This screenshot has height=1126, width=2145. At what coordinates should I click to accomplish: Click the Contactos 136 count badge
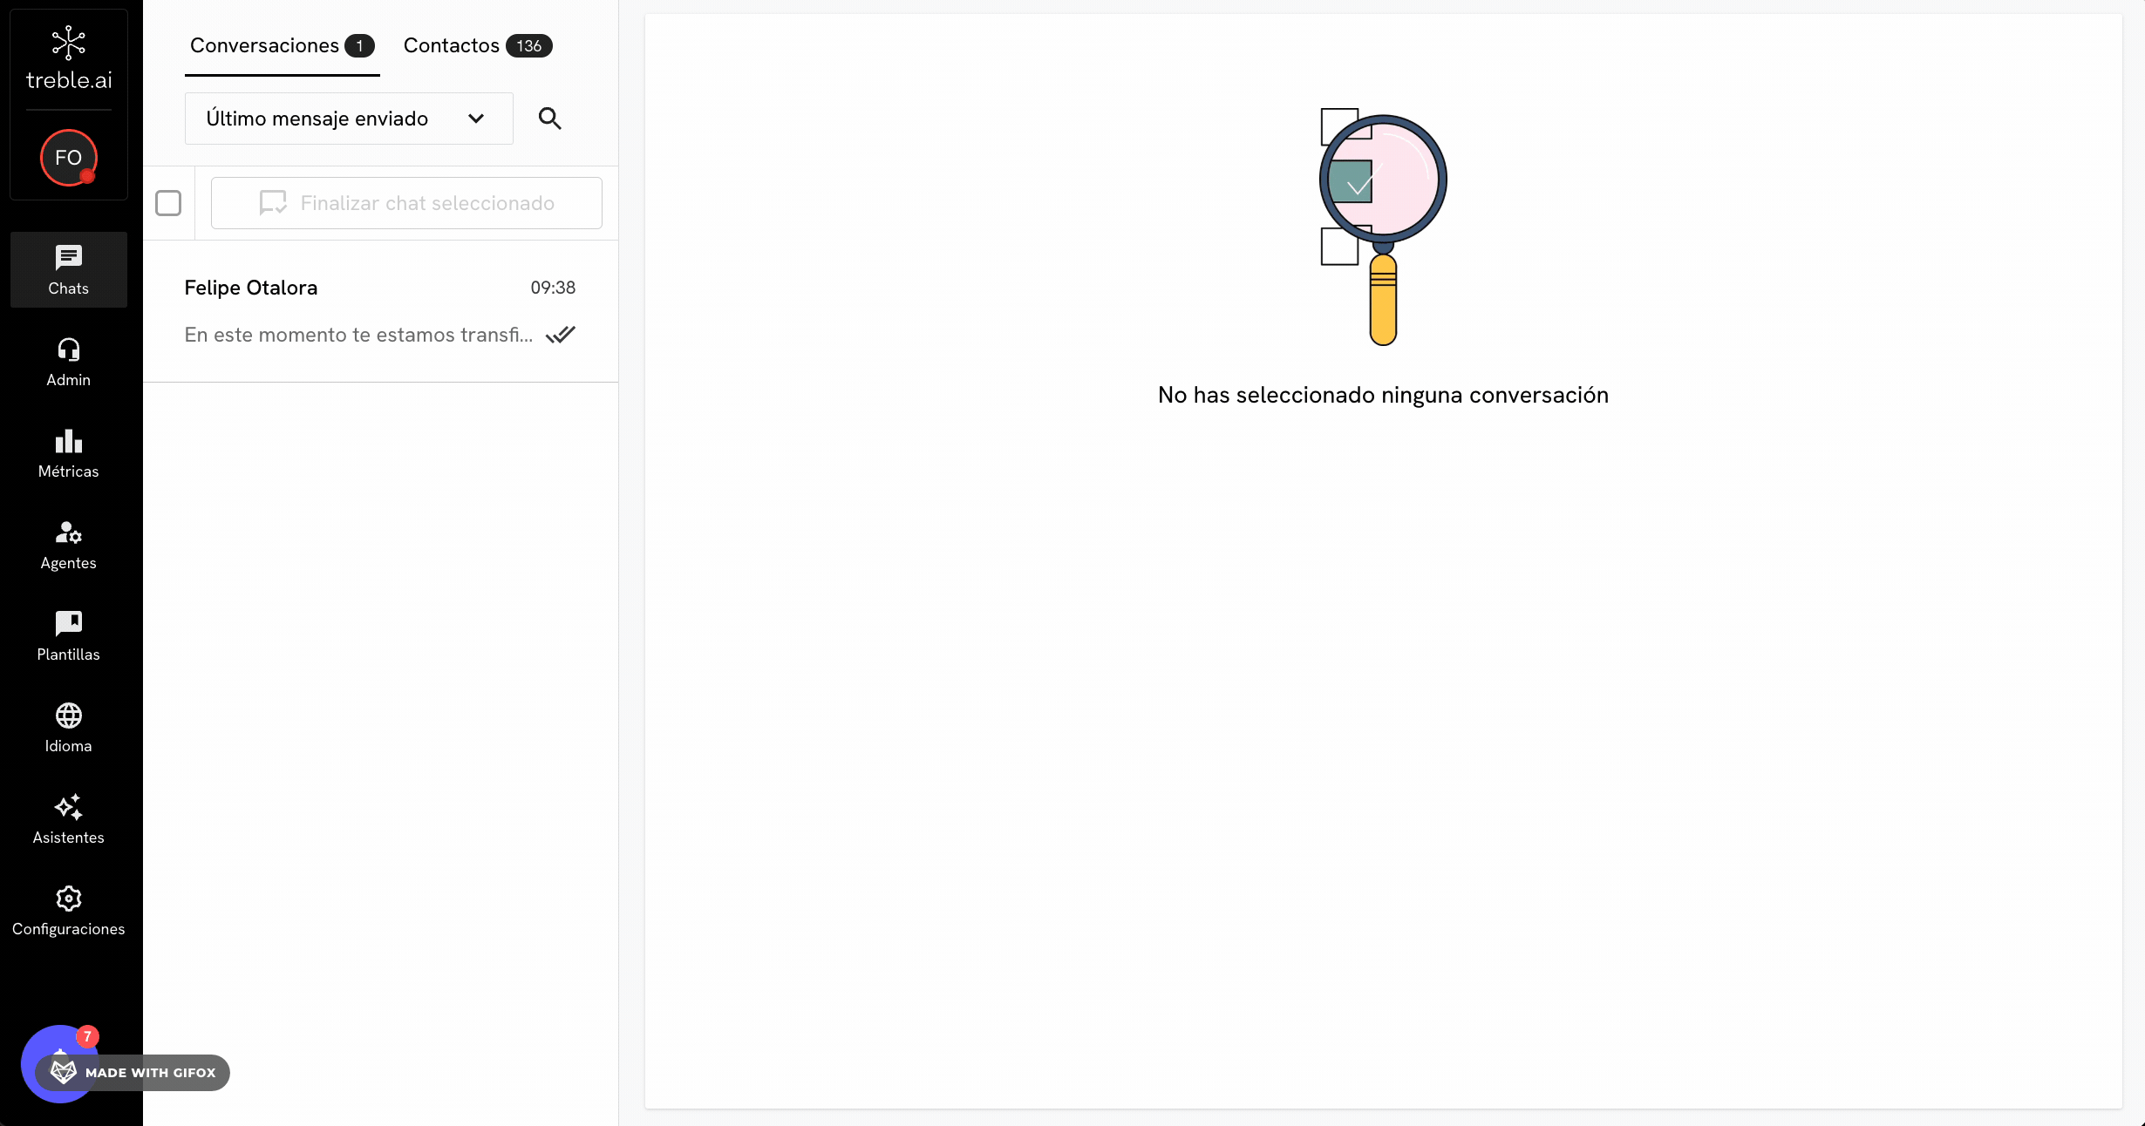click(x=528, y=46)
